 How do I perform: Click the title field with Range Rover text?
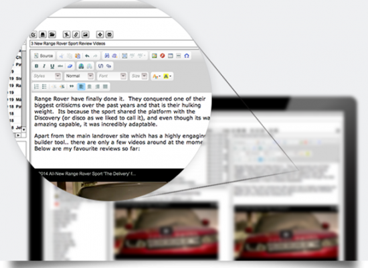click(x=112, y=44)
